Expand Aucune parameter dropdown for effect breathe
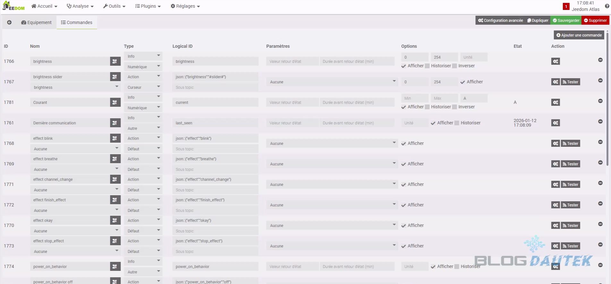 coord(332,164)
